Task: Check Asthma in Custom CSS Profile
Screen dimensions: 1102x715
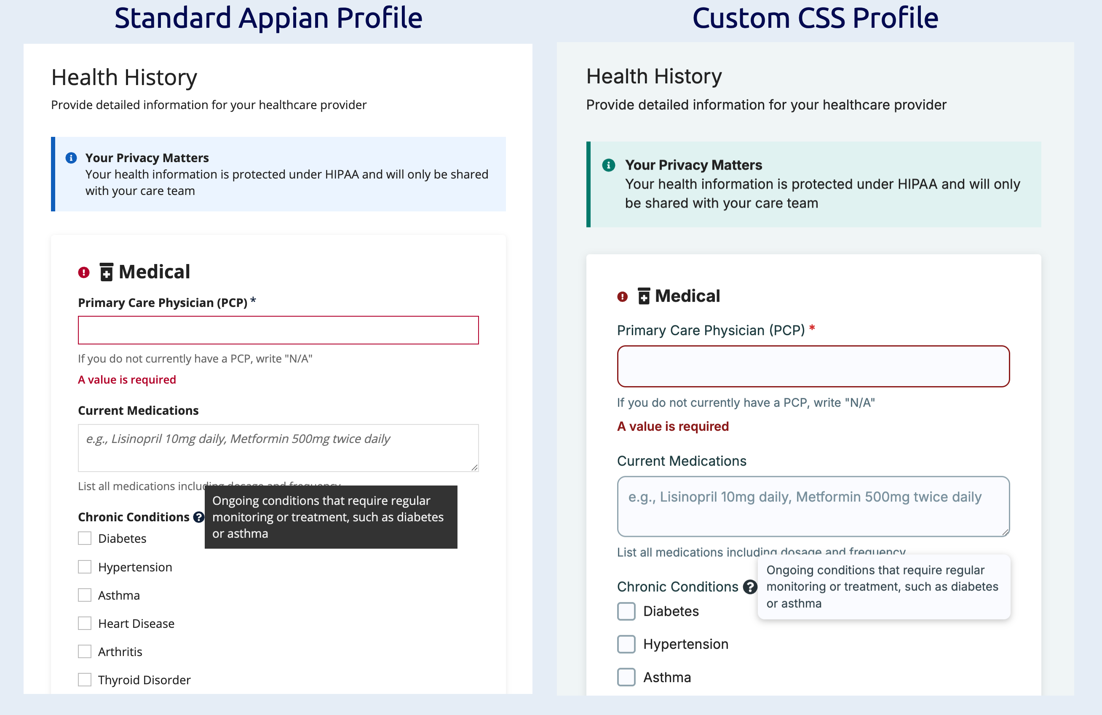Action: click(x=626, y=677)
